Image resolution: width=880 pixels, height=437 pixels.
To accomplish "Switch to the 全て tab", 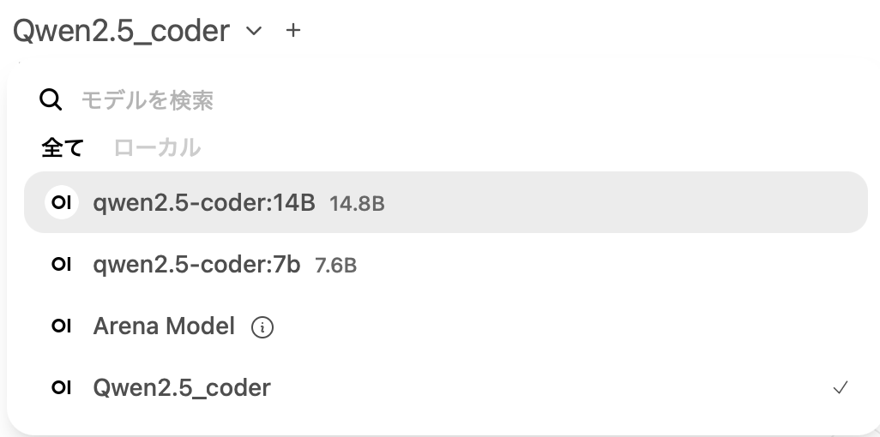I will (63, 148).
